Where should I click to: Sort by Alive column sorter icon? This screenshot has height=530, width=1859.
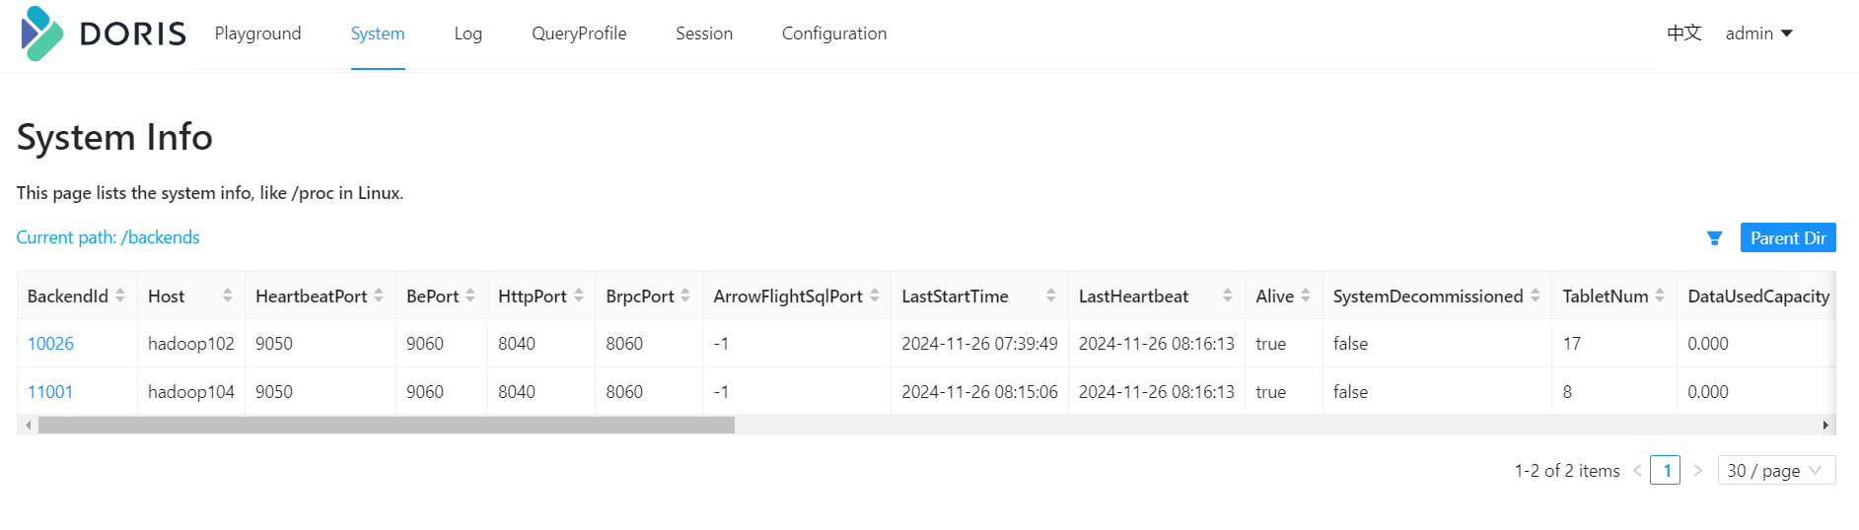[1306, 296]
